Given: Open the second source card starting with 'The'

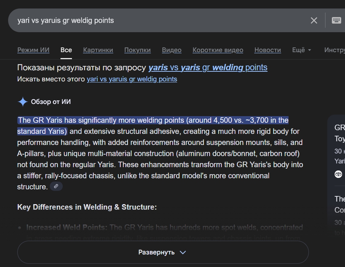Looking at the screenshot, I should click(x=339, y=205).
